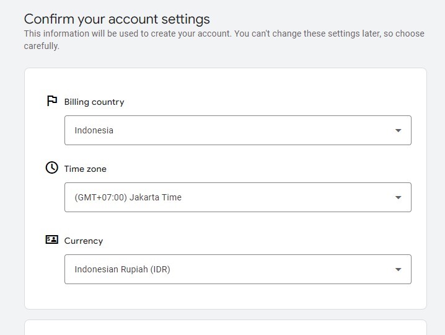Click the 'This information will be used' description text
The height and width of the screenshot is (335, 445).
pos(224,40)
